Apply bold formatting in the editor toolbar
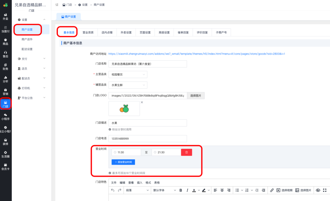The width and height of the screenshot is (330, 201). pos(180,190)
